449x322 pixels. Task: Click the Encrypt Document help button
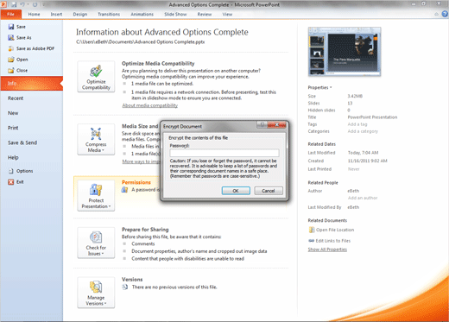click(x=262, y=124)
